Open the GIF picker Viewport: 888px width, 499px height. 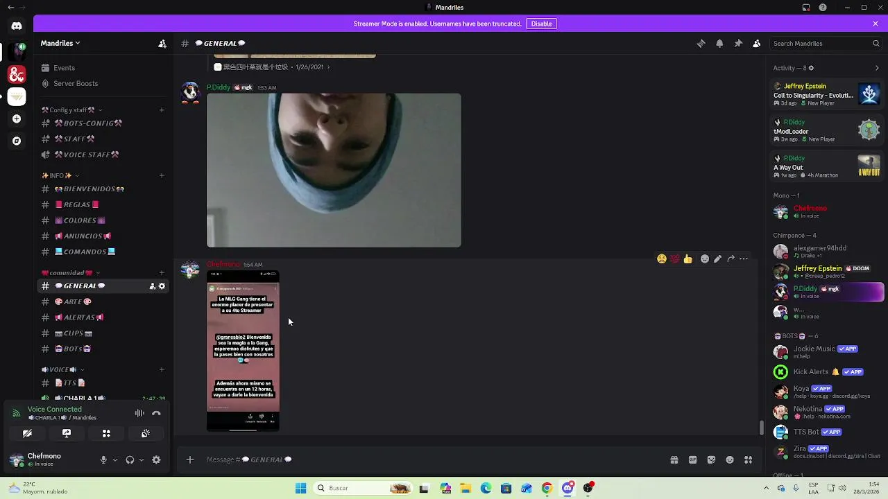coord(692,459)
